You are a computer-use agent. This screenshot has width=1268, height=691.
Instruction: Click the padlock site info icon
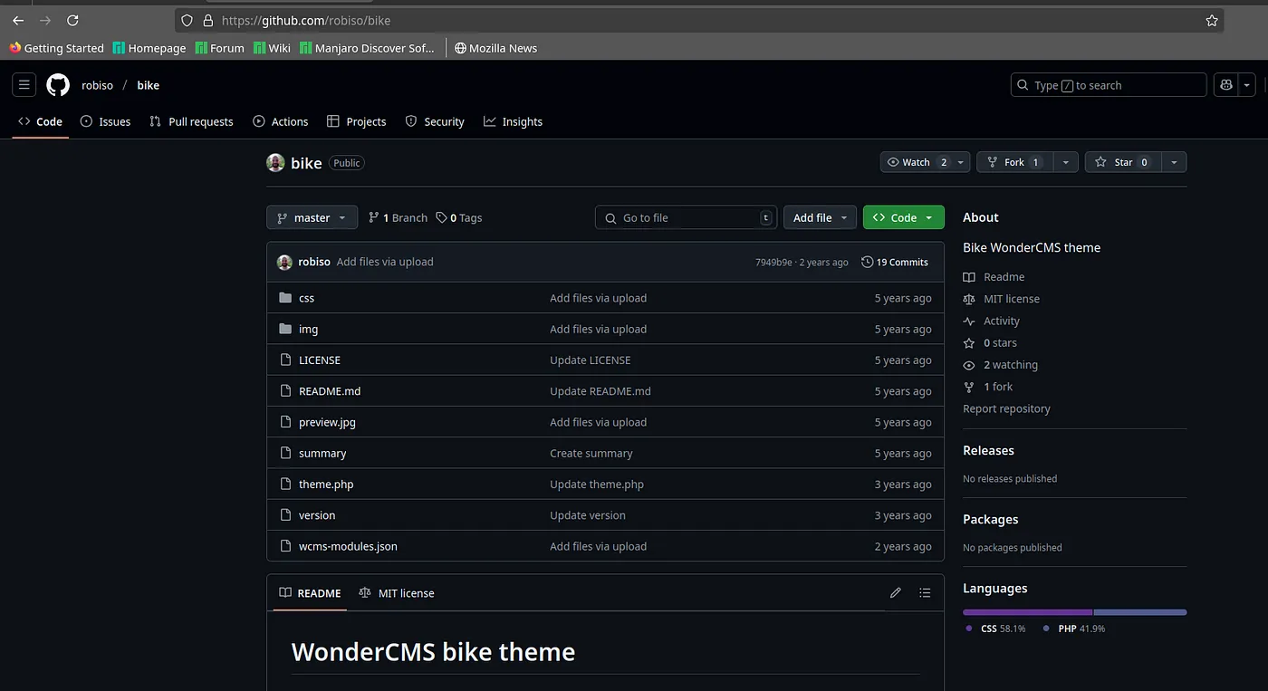click(x=207, y=20)
